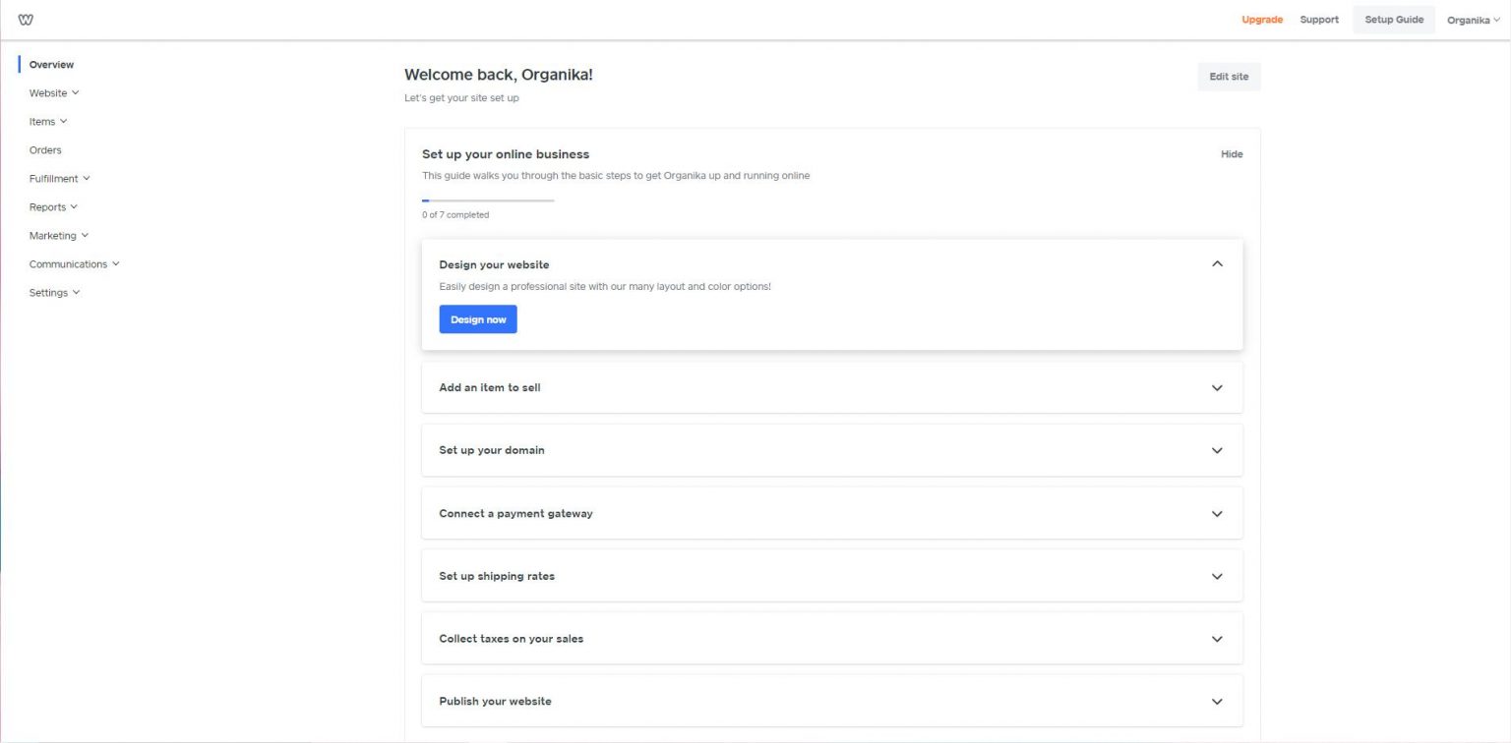This screenshot has width=1511, height=743.
Task: Expand the Fulfillment sidebar menu
Action: 60,178
